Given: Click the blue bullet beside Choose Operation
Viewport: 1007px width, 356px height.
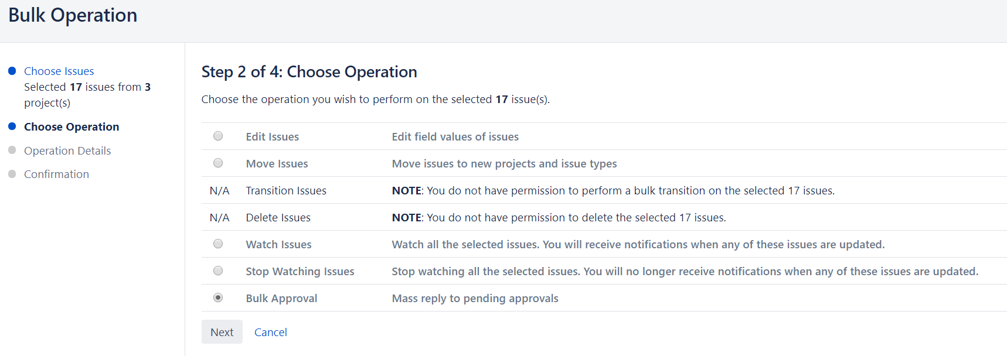Looking at the screenshot, I should coord(12,126).
